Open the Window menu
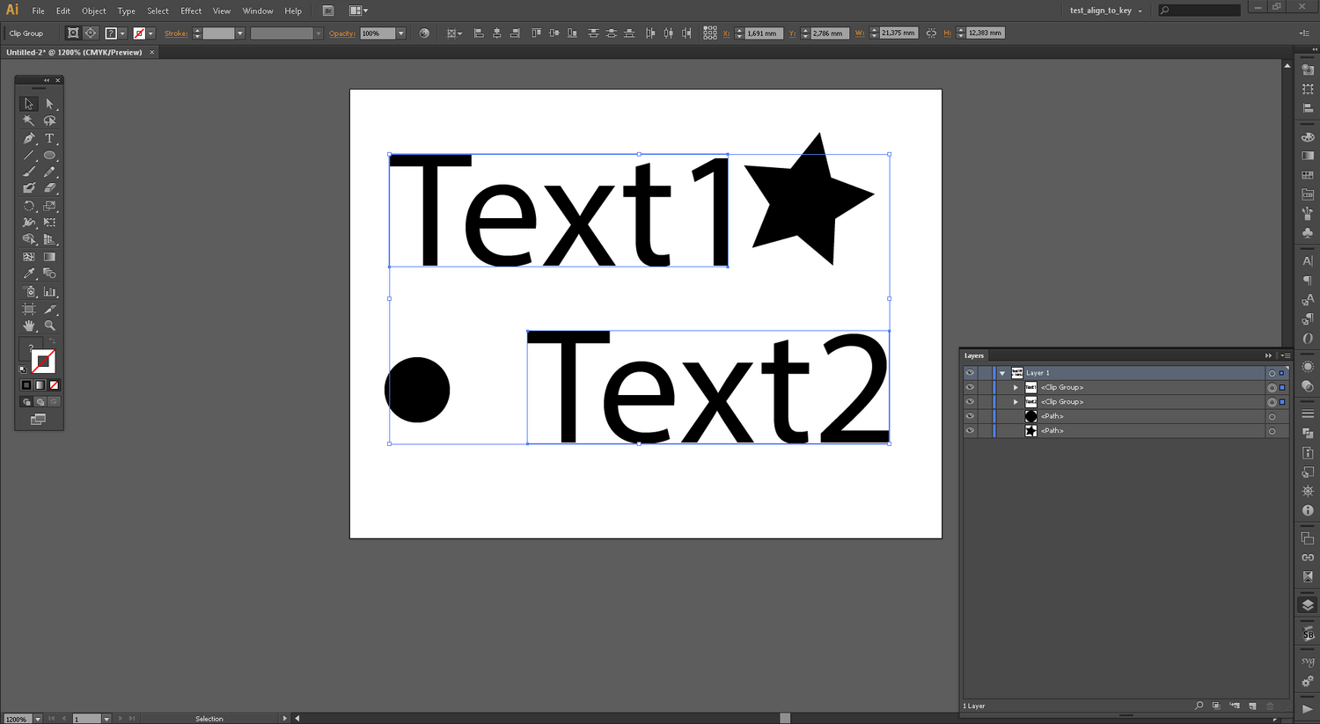 click(x=257, y=11)
